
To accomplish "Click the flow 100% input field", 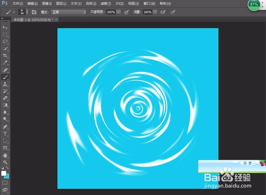I will [x=147, y=12].
